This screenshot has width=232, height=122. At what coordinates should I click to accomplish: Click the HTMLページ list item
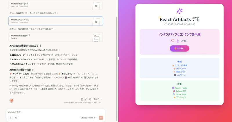pyautogui.click(x=43, y=55)
